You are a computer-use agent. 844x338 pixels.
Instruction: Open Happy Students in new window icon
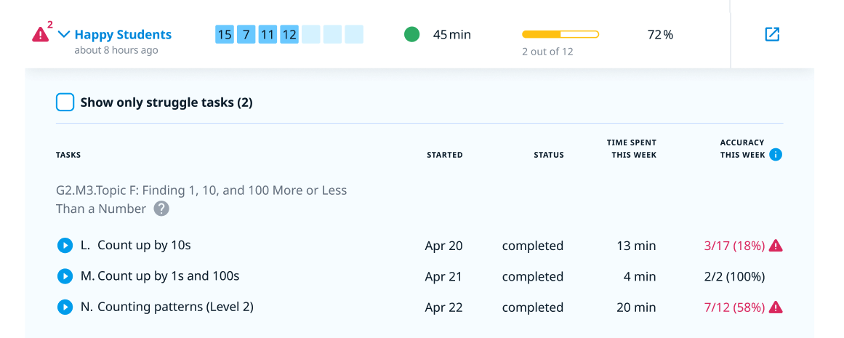pos(772,34)
